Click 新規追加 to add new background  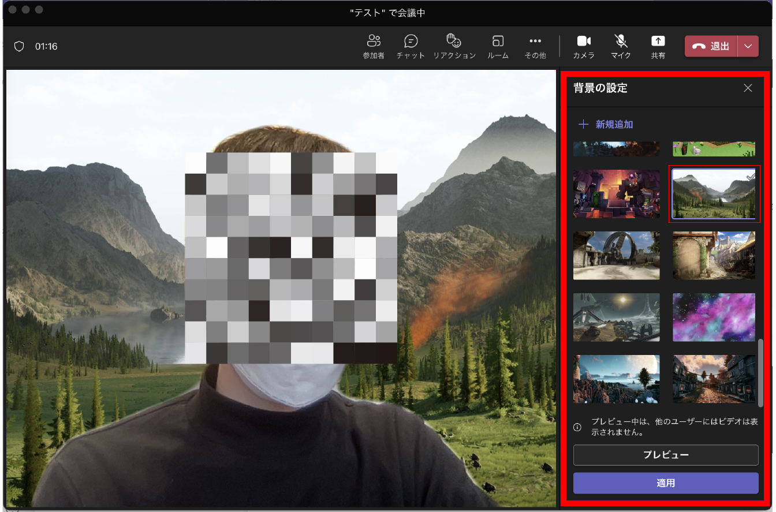tap(607, 125)
